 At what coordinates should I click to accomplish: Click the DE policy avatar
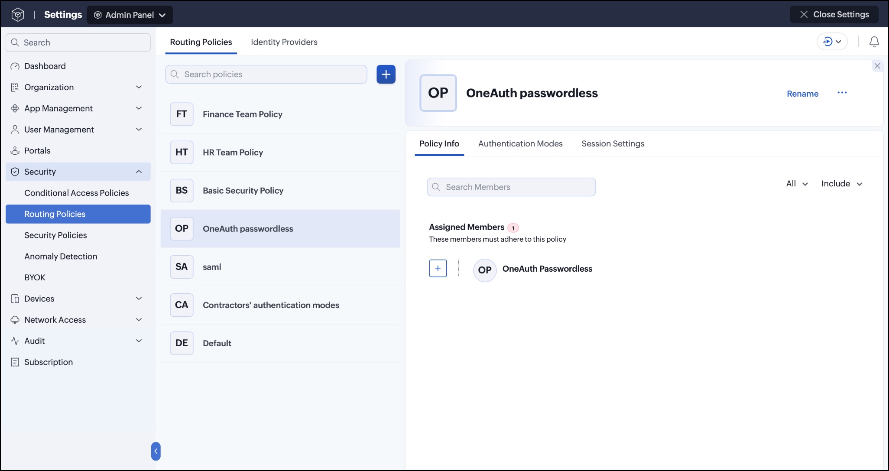pos(182,343)
